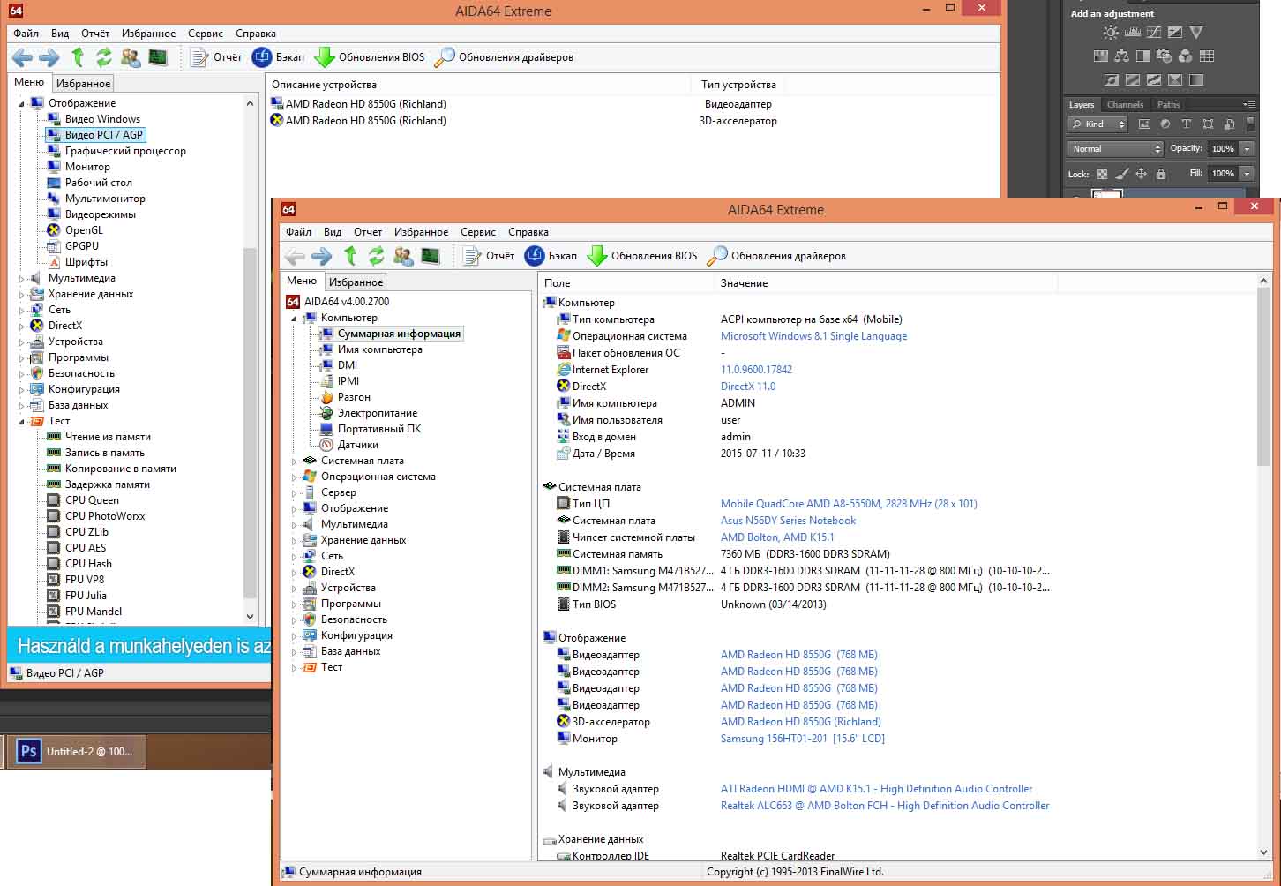The width and height of the screenshot is (1281, 886).
Task: Add a Brightness/Contrast adjustment in Photoshop
Action: pos(1111,33)
